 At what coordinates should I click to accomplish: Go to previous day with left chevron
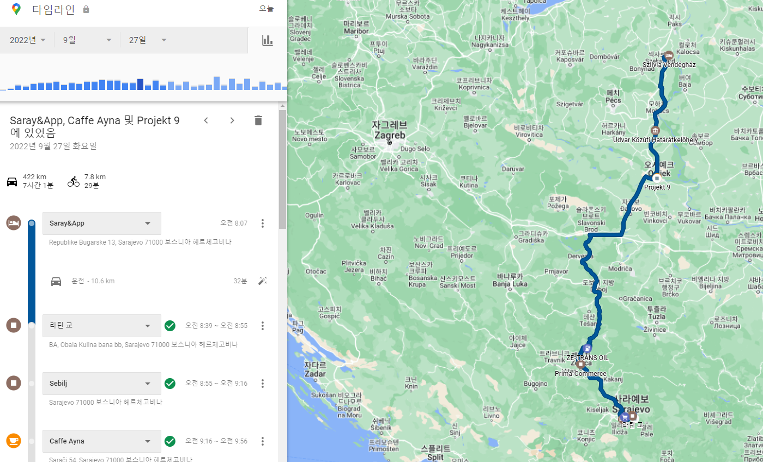(x=206, y=120)
